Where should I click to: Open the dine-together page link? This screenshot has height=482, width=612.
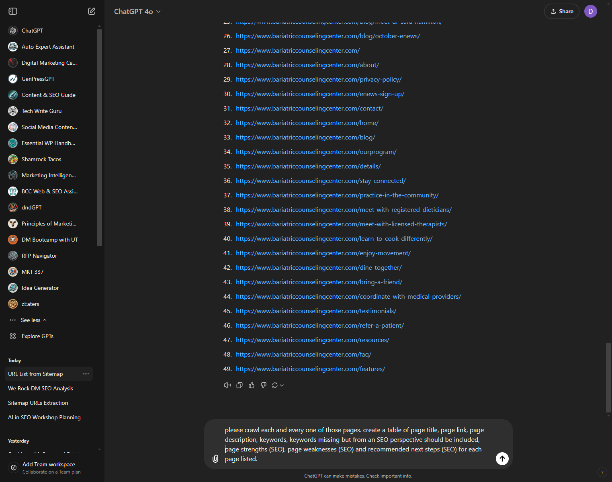click(x=319, y=268)
